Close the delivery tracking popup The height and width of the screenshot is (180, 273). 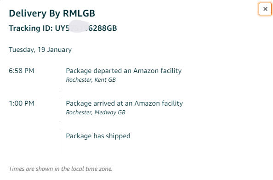coord(265,9)
